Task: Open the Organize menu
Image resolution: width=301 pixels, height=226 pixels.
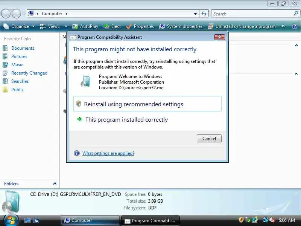Action: coord(19,26)
